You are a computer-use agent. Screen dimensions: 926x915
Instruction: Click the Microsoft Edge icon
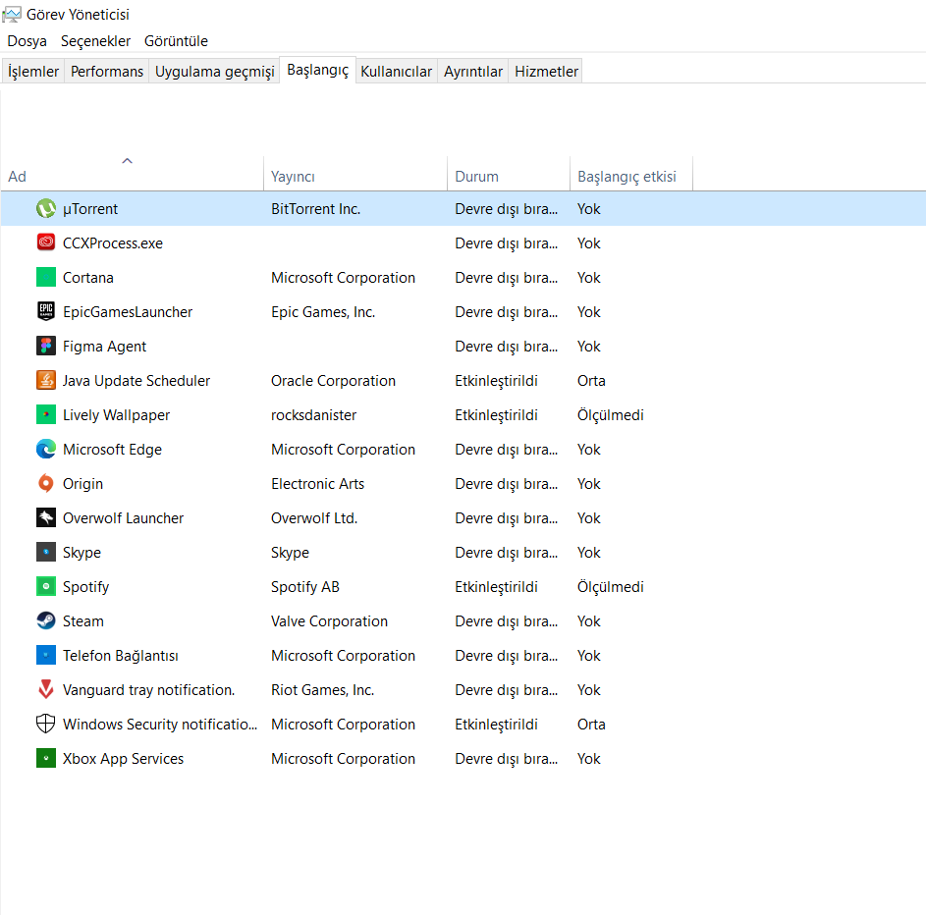tap(46, 449)
